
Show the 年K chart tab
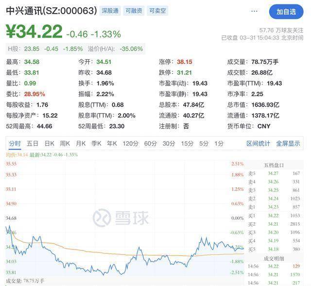[112, 143]
